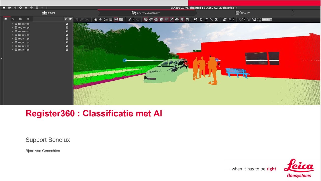
Task: Click the blue bench in 3D view
Action: point(237,73)
